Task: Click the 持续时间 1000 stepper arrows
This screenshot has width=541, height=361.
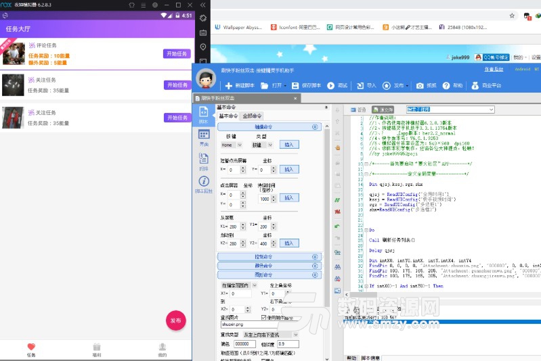Action: [274, 199]
